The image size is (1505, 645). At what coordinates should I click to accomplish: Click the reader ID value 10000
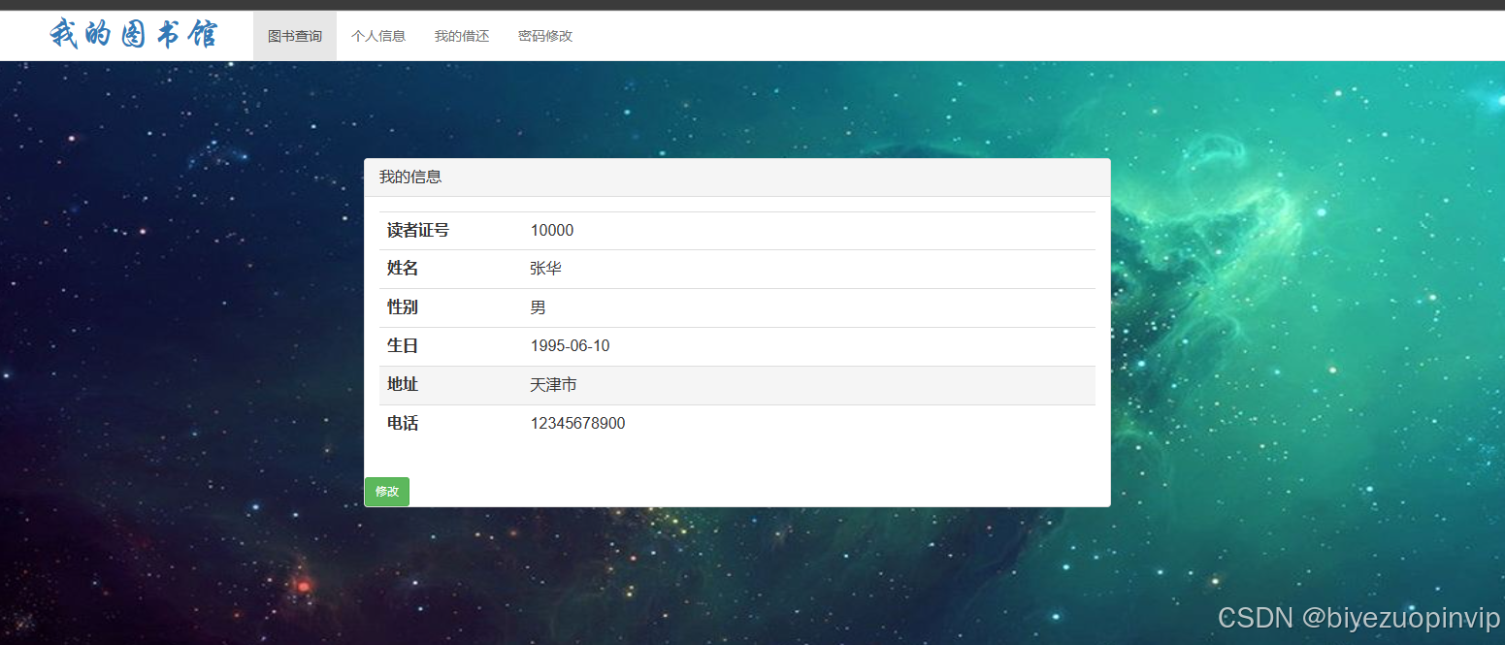[552, 230]
